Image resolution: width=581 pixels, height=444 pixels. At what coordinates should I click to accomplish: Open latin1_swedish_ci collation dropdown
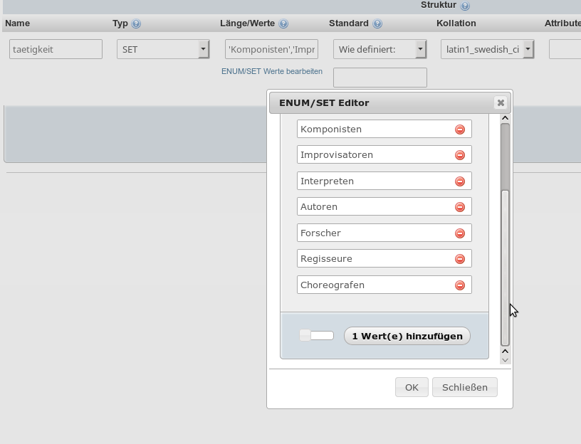pos(487,49)
